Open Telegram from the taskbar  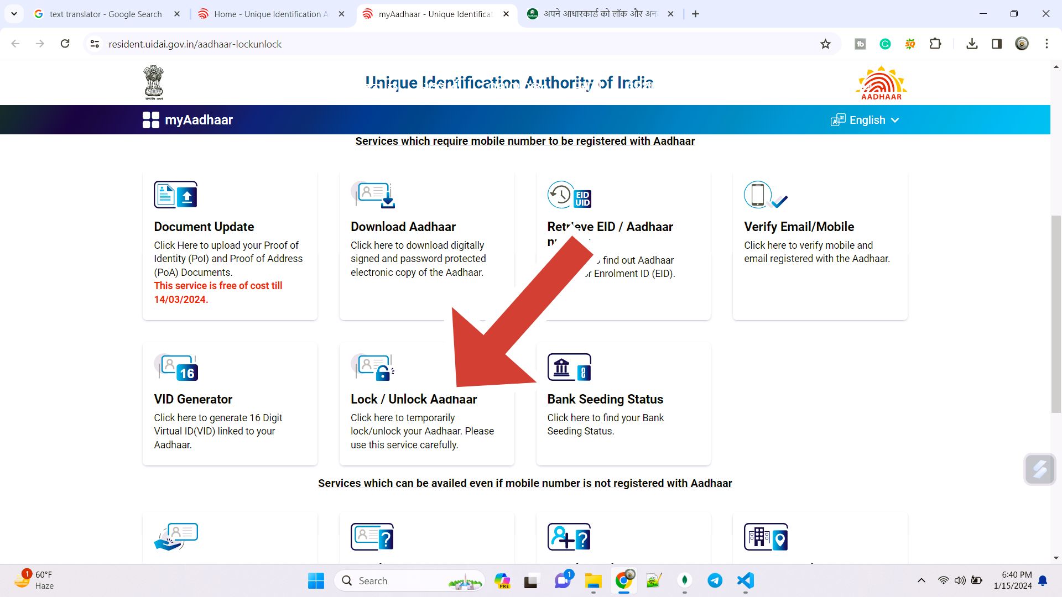pos(715,580)
